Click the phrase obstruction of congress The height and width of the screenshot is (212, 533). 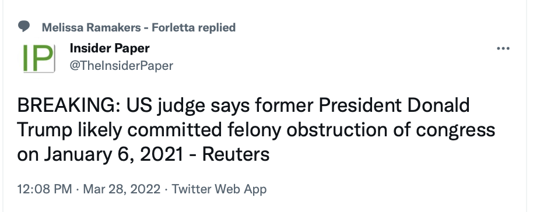pyautogui.click(x=391, y=130)
